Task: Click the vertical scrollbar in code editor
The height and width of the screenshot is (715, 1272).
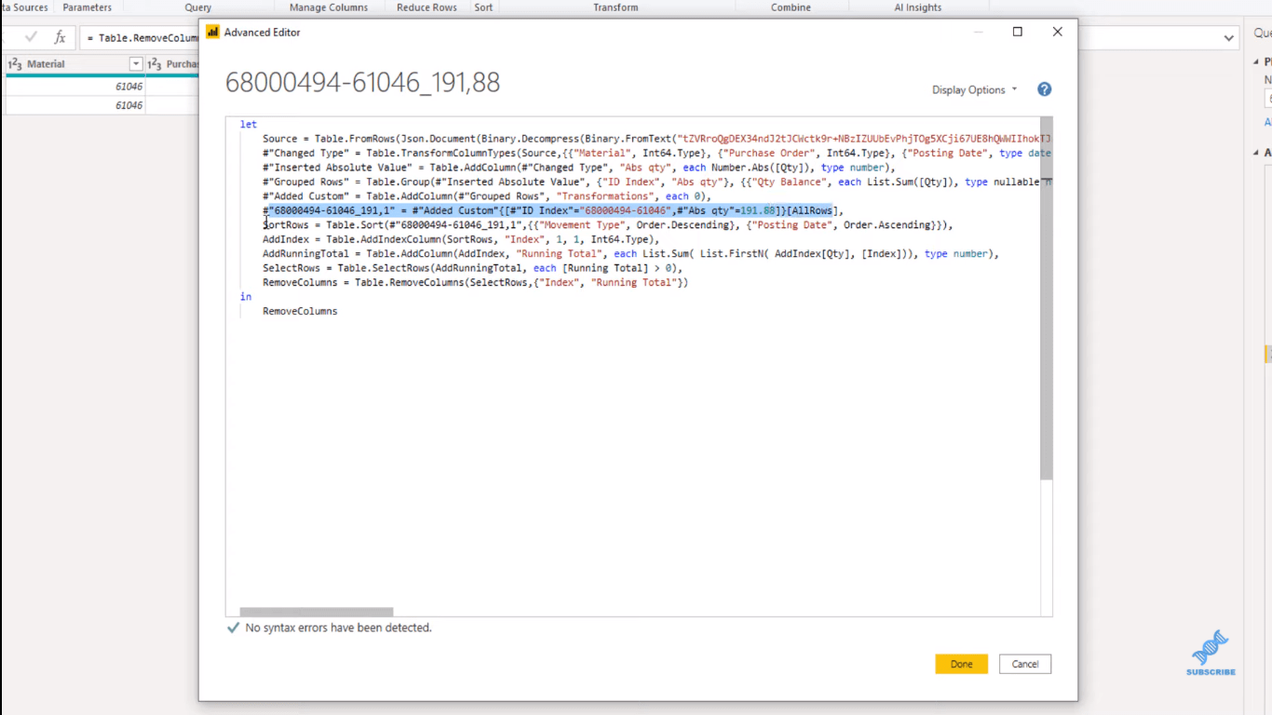Action: point(1046,298)
